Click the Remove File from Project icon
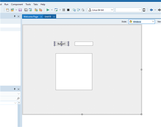Viewport: 161px width, 127px height. (x=41, y=10)
